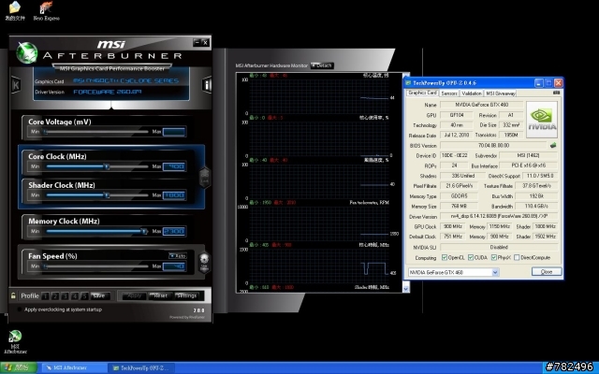The image size is (599, 374).
Task: Select the MSI Afterburner desktop shortcut
Action: click(x=15, y=342)
